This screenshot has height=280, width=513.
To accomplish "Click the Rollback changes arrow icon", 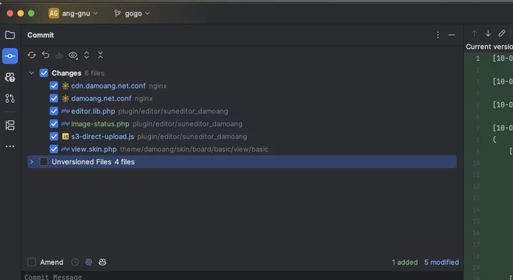I will [x=45, y=55].
